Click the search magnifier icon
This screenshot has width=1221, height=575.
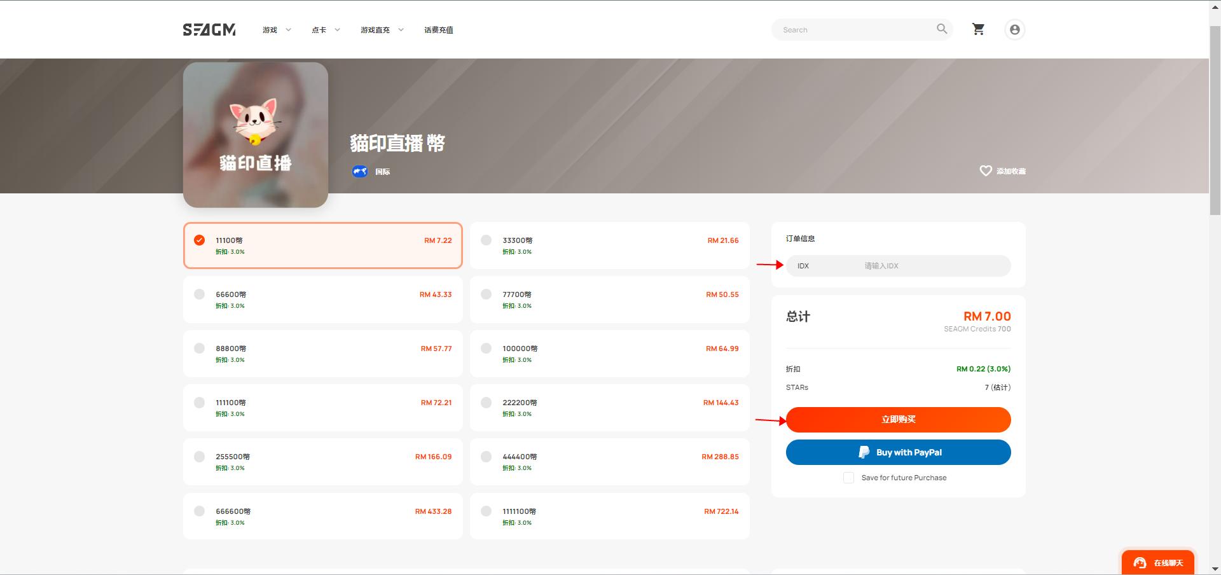pos(942,29)
